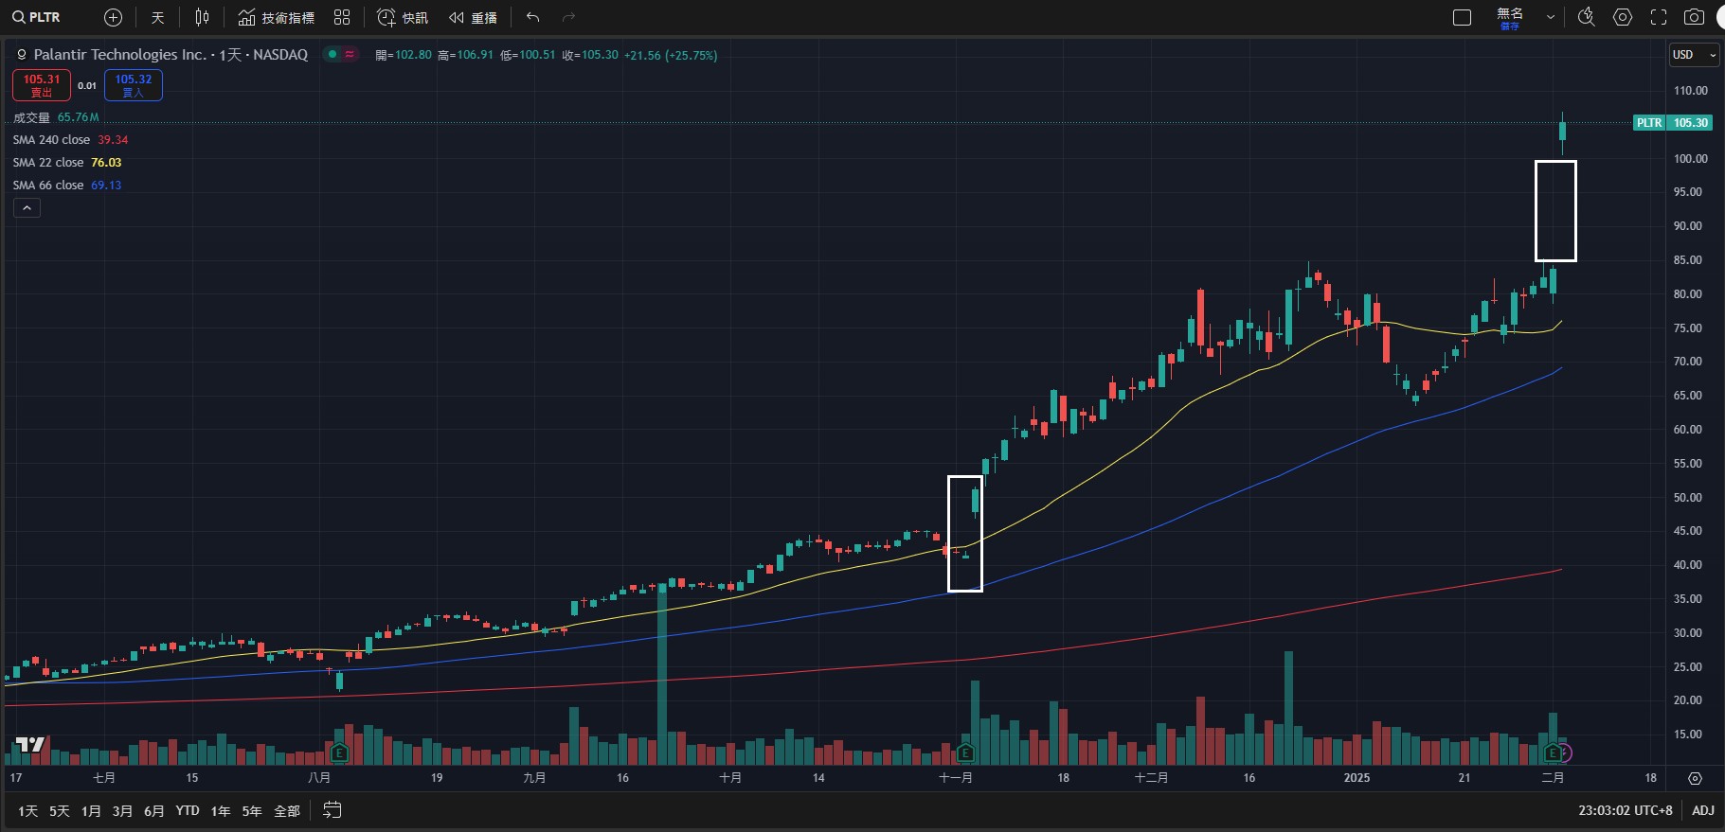Click the 技術指標 indicators button

point(276,17)
